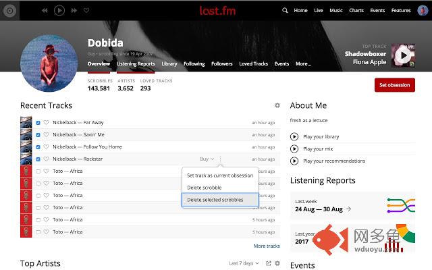Switch to Loved Tracks tab
This screenshot has width=432, height=270.
pos(254,63)
